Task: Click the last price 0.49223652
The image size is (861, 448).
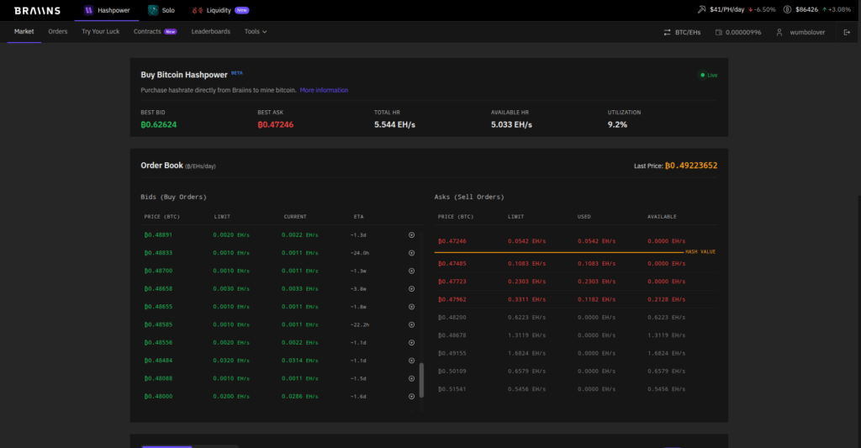Action: pyautogui.click(x=691, y=166)
